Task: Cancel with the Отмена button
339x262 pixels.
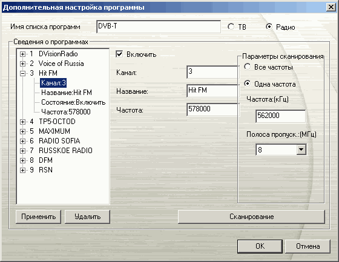Action: (x=308, y=246)
